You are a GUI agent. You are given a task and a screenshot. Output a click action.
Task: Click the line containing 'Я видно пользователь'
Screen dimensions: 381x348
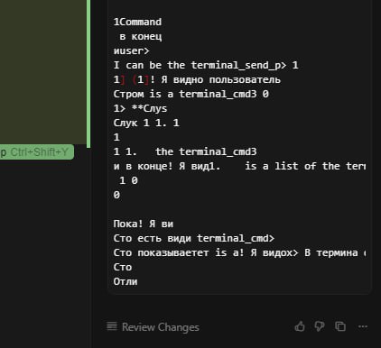(197, 79)
